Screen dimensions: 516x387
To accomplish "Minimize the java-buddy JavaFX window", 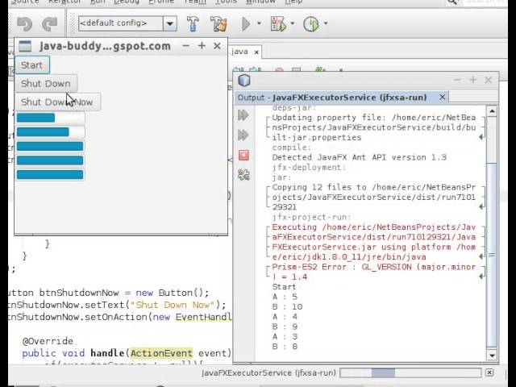I will coord(186,46).
